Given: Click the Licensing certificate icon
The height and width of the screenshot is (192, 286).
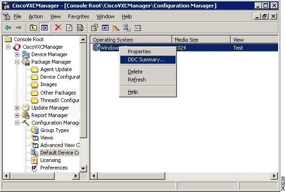Looking at the screenshot, I should [34, 160].
